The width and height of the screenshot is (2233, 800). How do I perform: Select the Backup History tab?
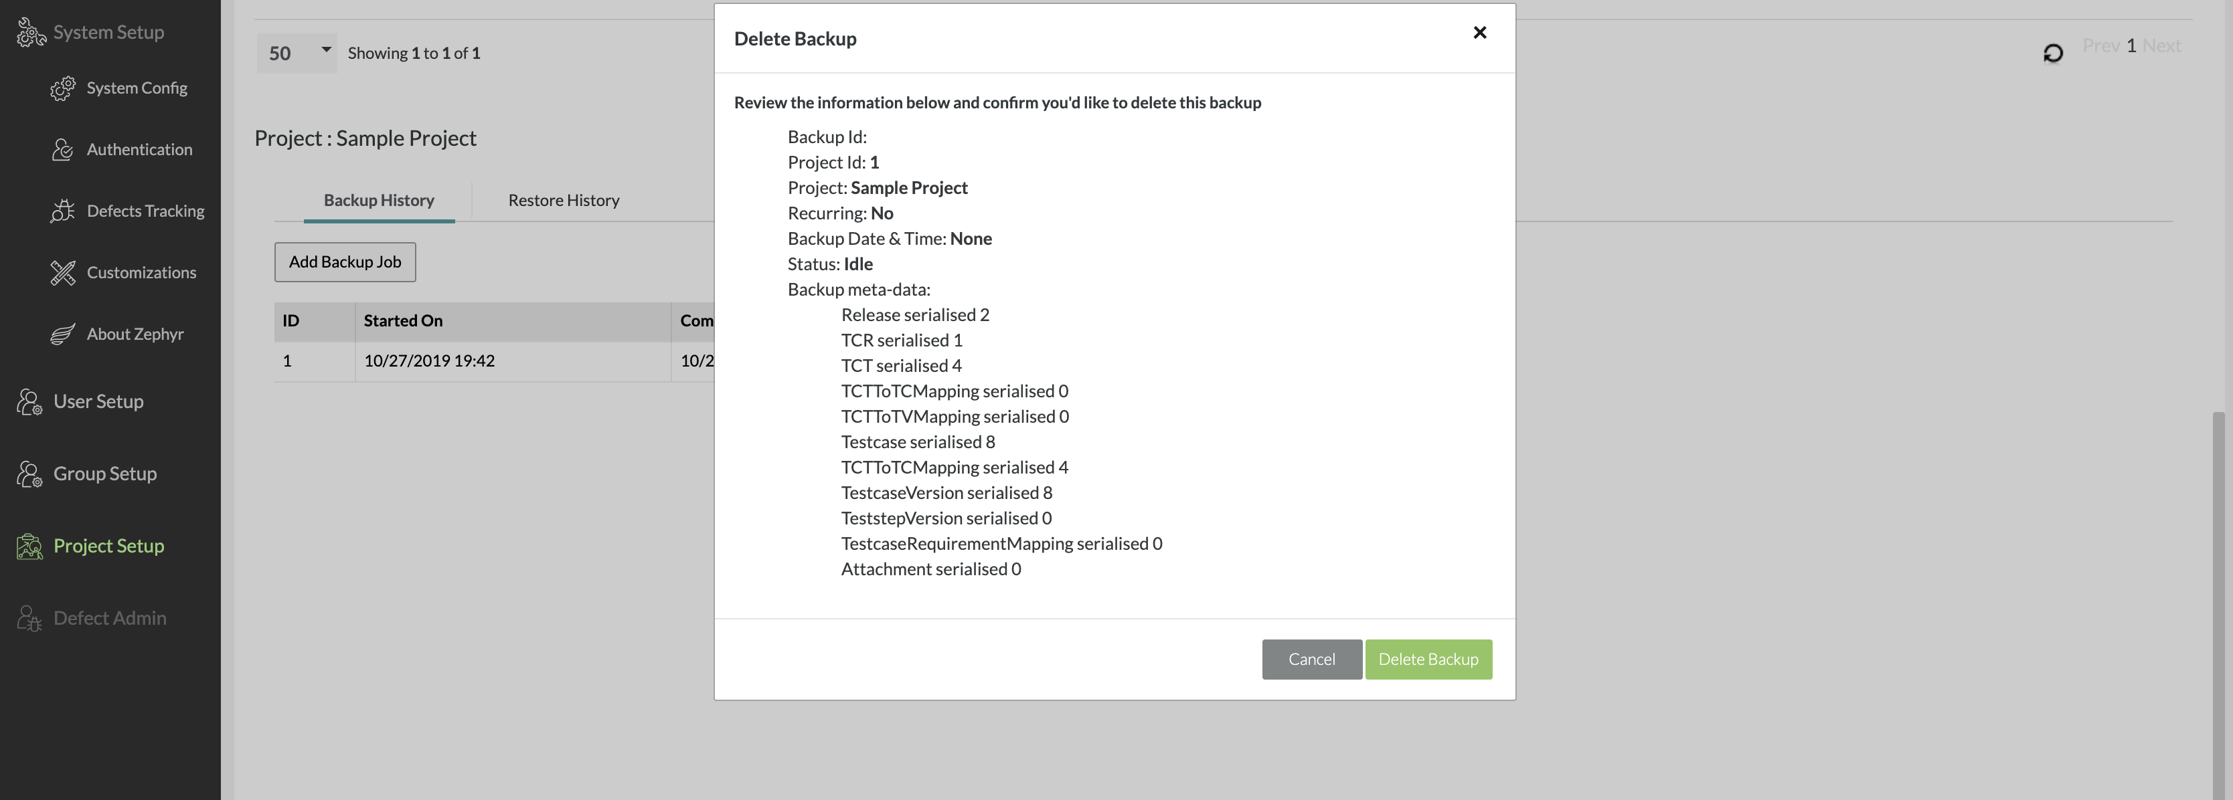pyautogui.click(x=379, y=200)
